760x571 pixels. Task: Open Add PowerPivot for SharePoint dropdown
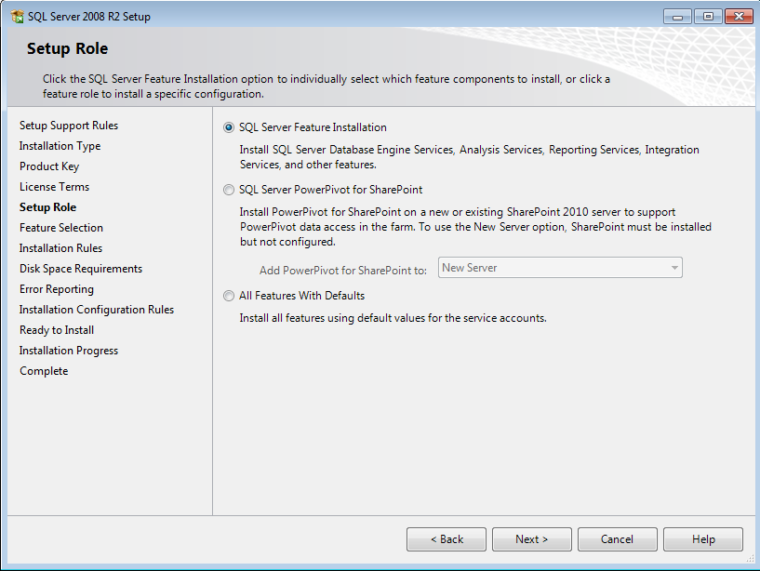click(560, 268)
